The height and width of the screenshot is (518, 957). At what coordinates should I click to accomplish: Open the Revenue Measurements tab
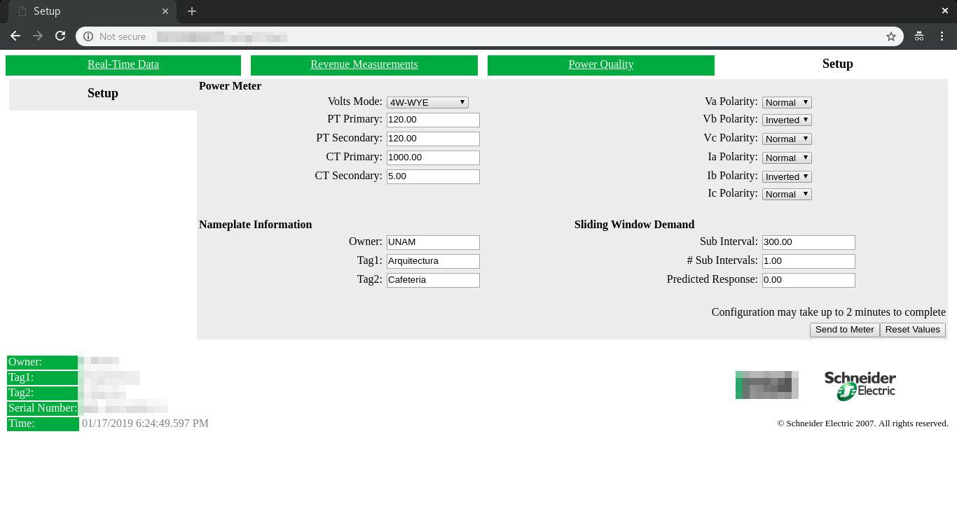(364, 64)
